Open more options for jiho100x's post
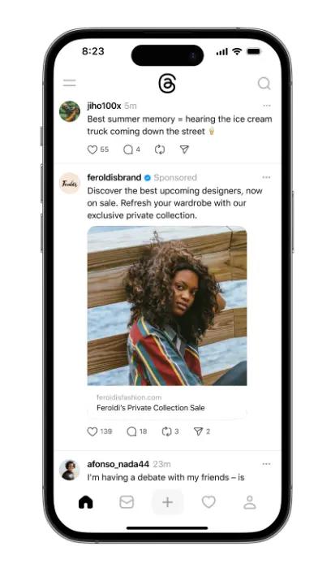This screenshot has width=331, height=564. tap(266, 106)
